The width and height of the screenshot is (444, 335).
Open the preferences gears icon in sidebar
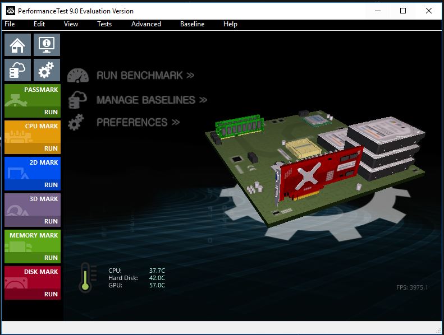point(47,70)
